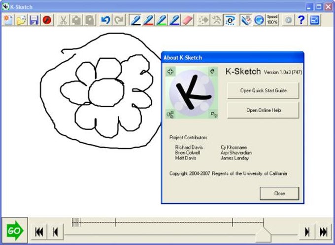335x245 pixels.
Task: Rewind to the beginning of timeline
Action: 39,232
